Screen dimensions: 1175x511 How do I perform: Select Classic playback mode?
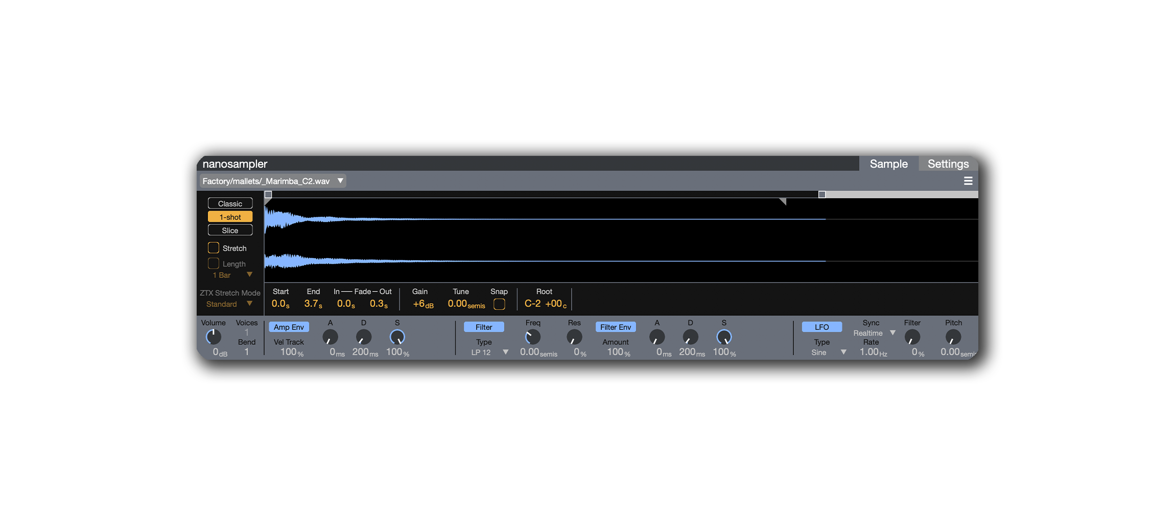pyautogui.click(x=230, y=203)
